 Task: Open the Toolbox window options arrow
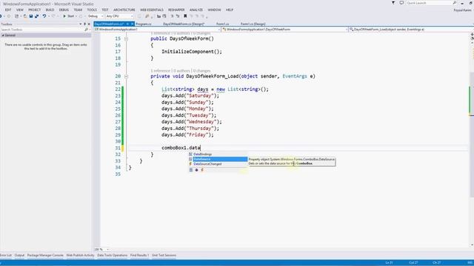[x=81, y=24]
